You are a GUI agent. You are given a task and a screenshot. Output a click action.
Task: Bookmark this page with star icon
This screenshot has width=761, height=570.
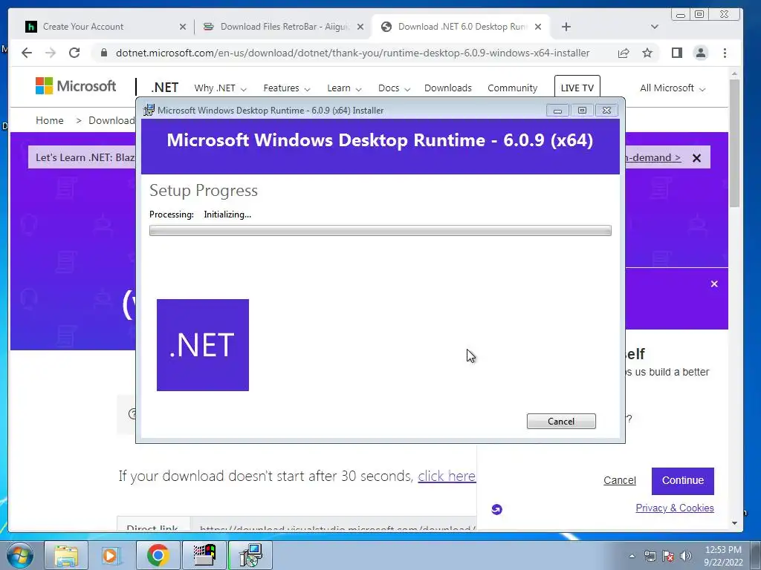click(647, 53)
